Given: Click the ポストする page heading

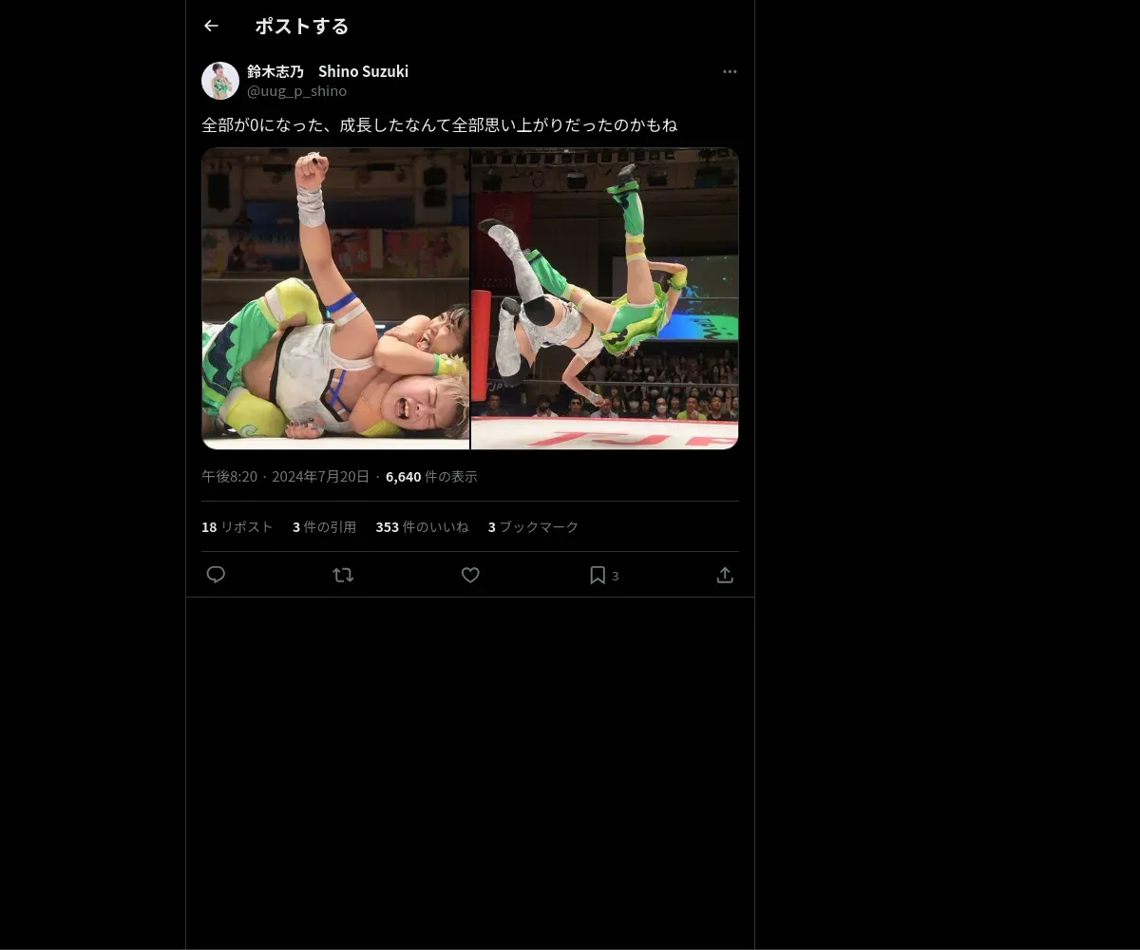Looking at the screenshot, I should click(x=302, y=27).
